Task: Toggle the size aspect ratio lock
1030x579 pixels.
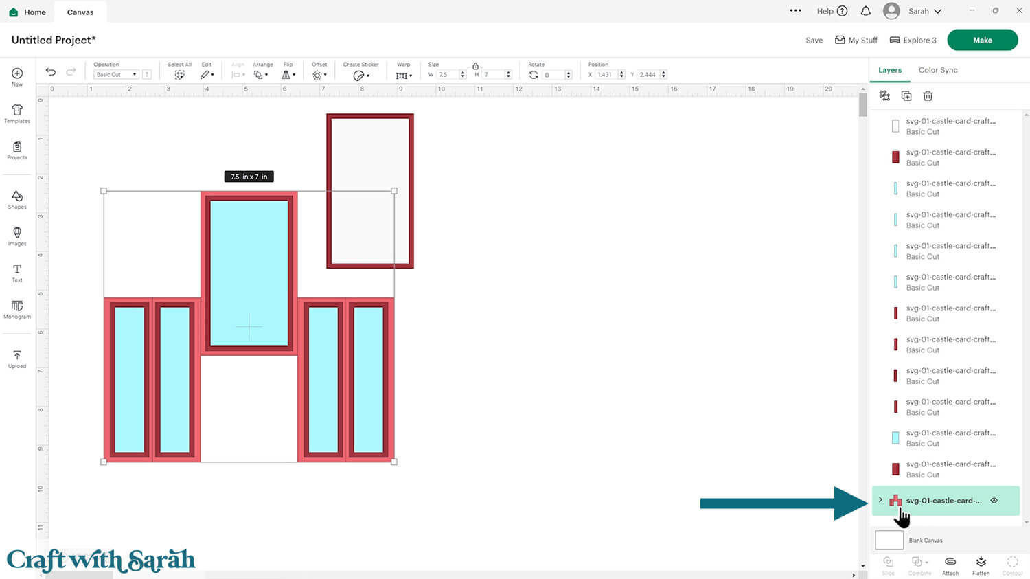Action: click(475, 66)
